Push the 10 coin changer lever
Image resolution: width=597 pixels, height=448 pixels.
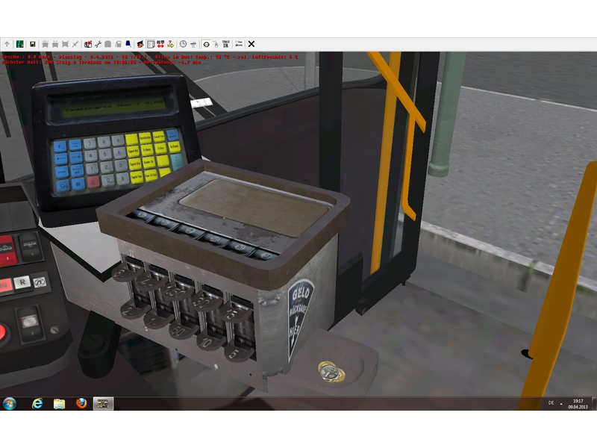pyautogui.click(x=210, y=340)
